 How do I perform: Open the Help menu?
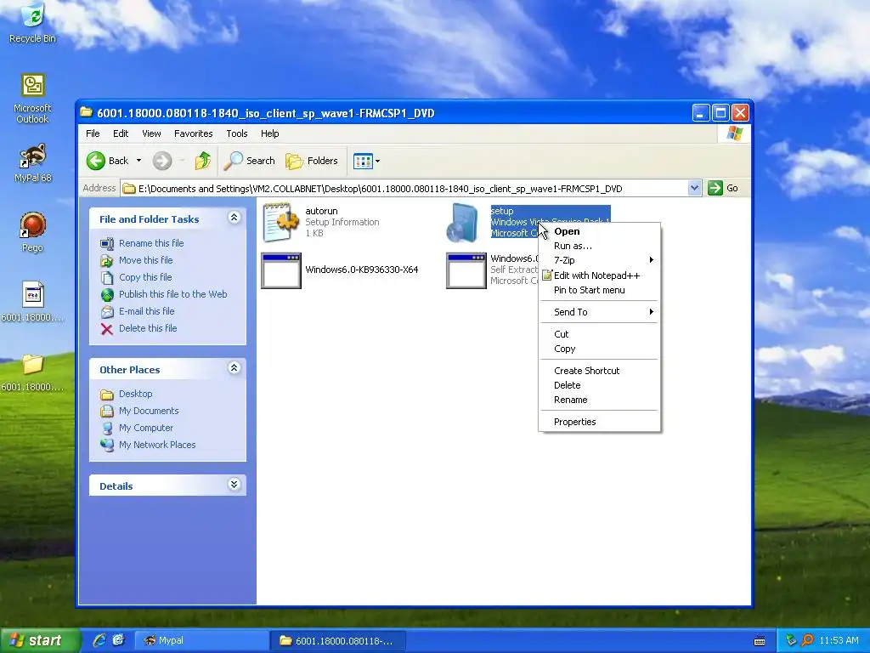(x=269, y=133)
